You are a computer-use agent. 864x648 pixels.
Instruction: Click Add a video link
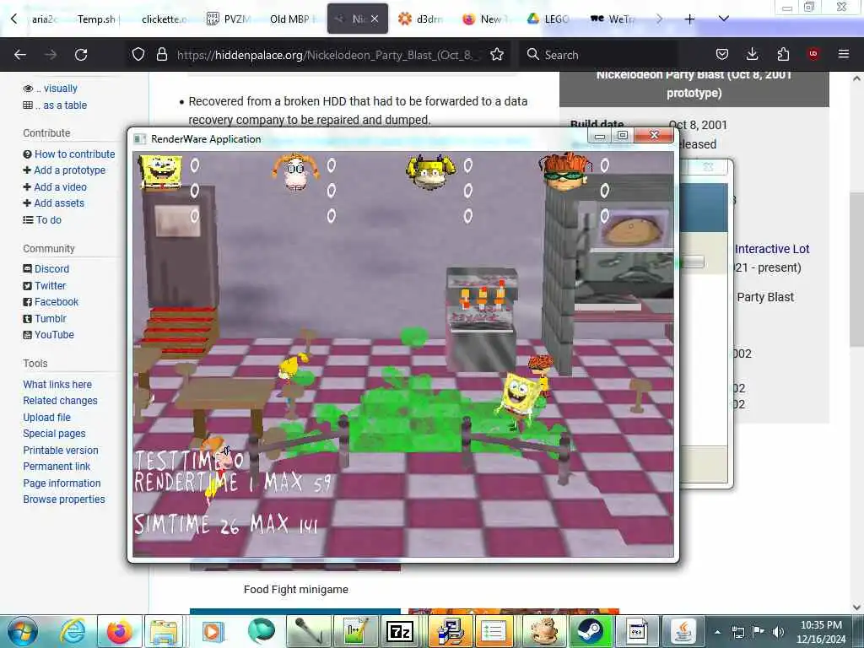pyautogui.click(x=60, y=186)
